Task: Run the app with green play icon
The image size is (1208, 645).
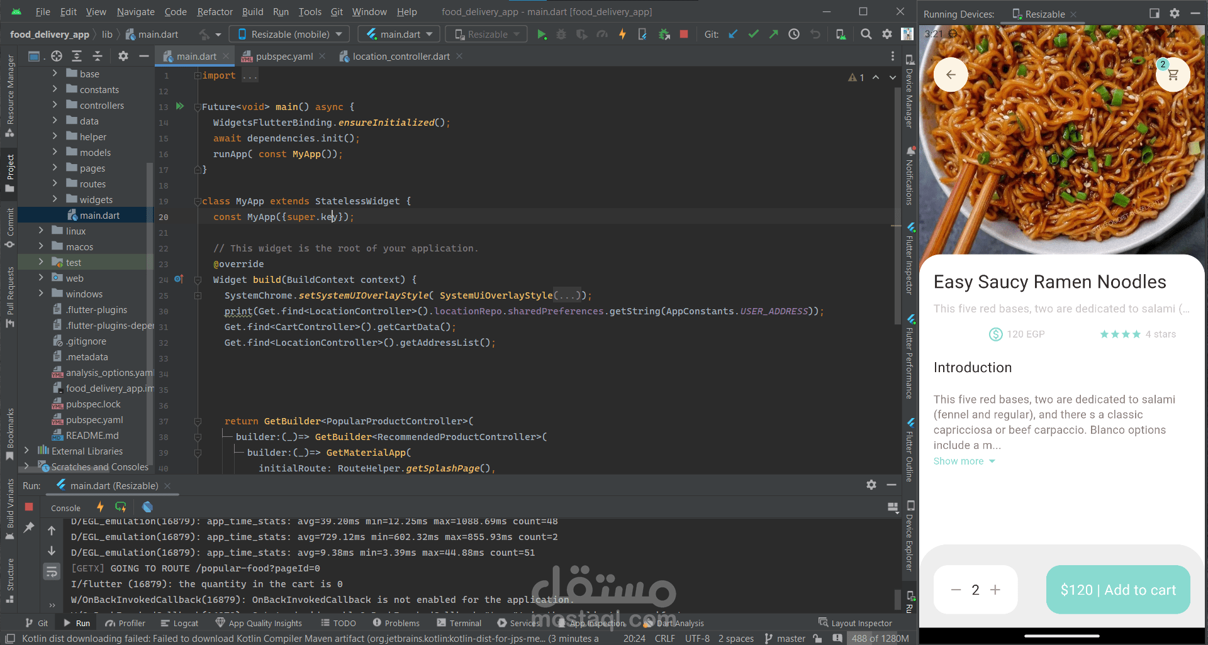Action: pyautogui.click(x=542, y=35)
